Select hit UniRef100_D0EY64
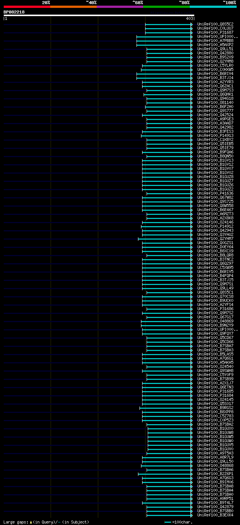The width and height of the screenshot is (240, 525). tap(215, 247)
